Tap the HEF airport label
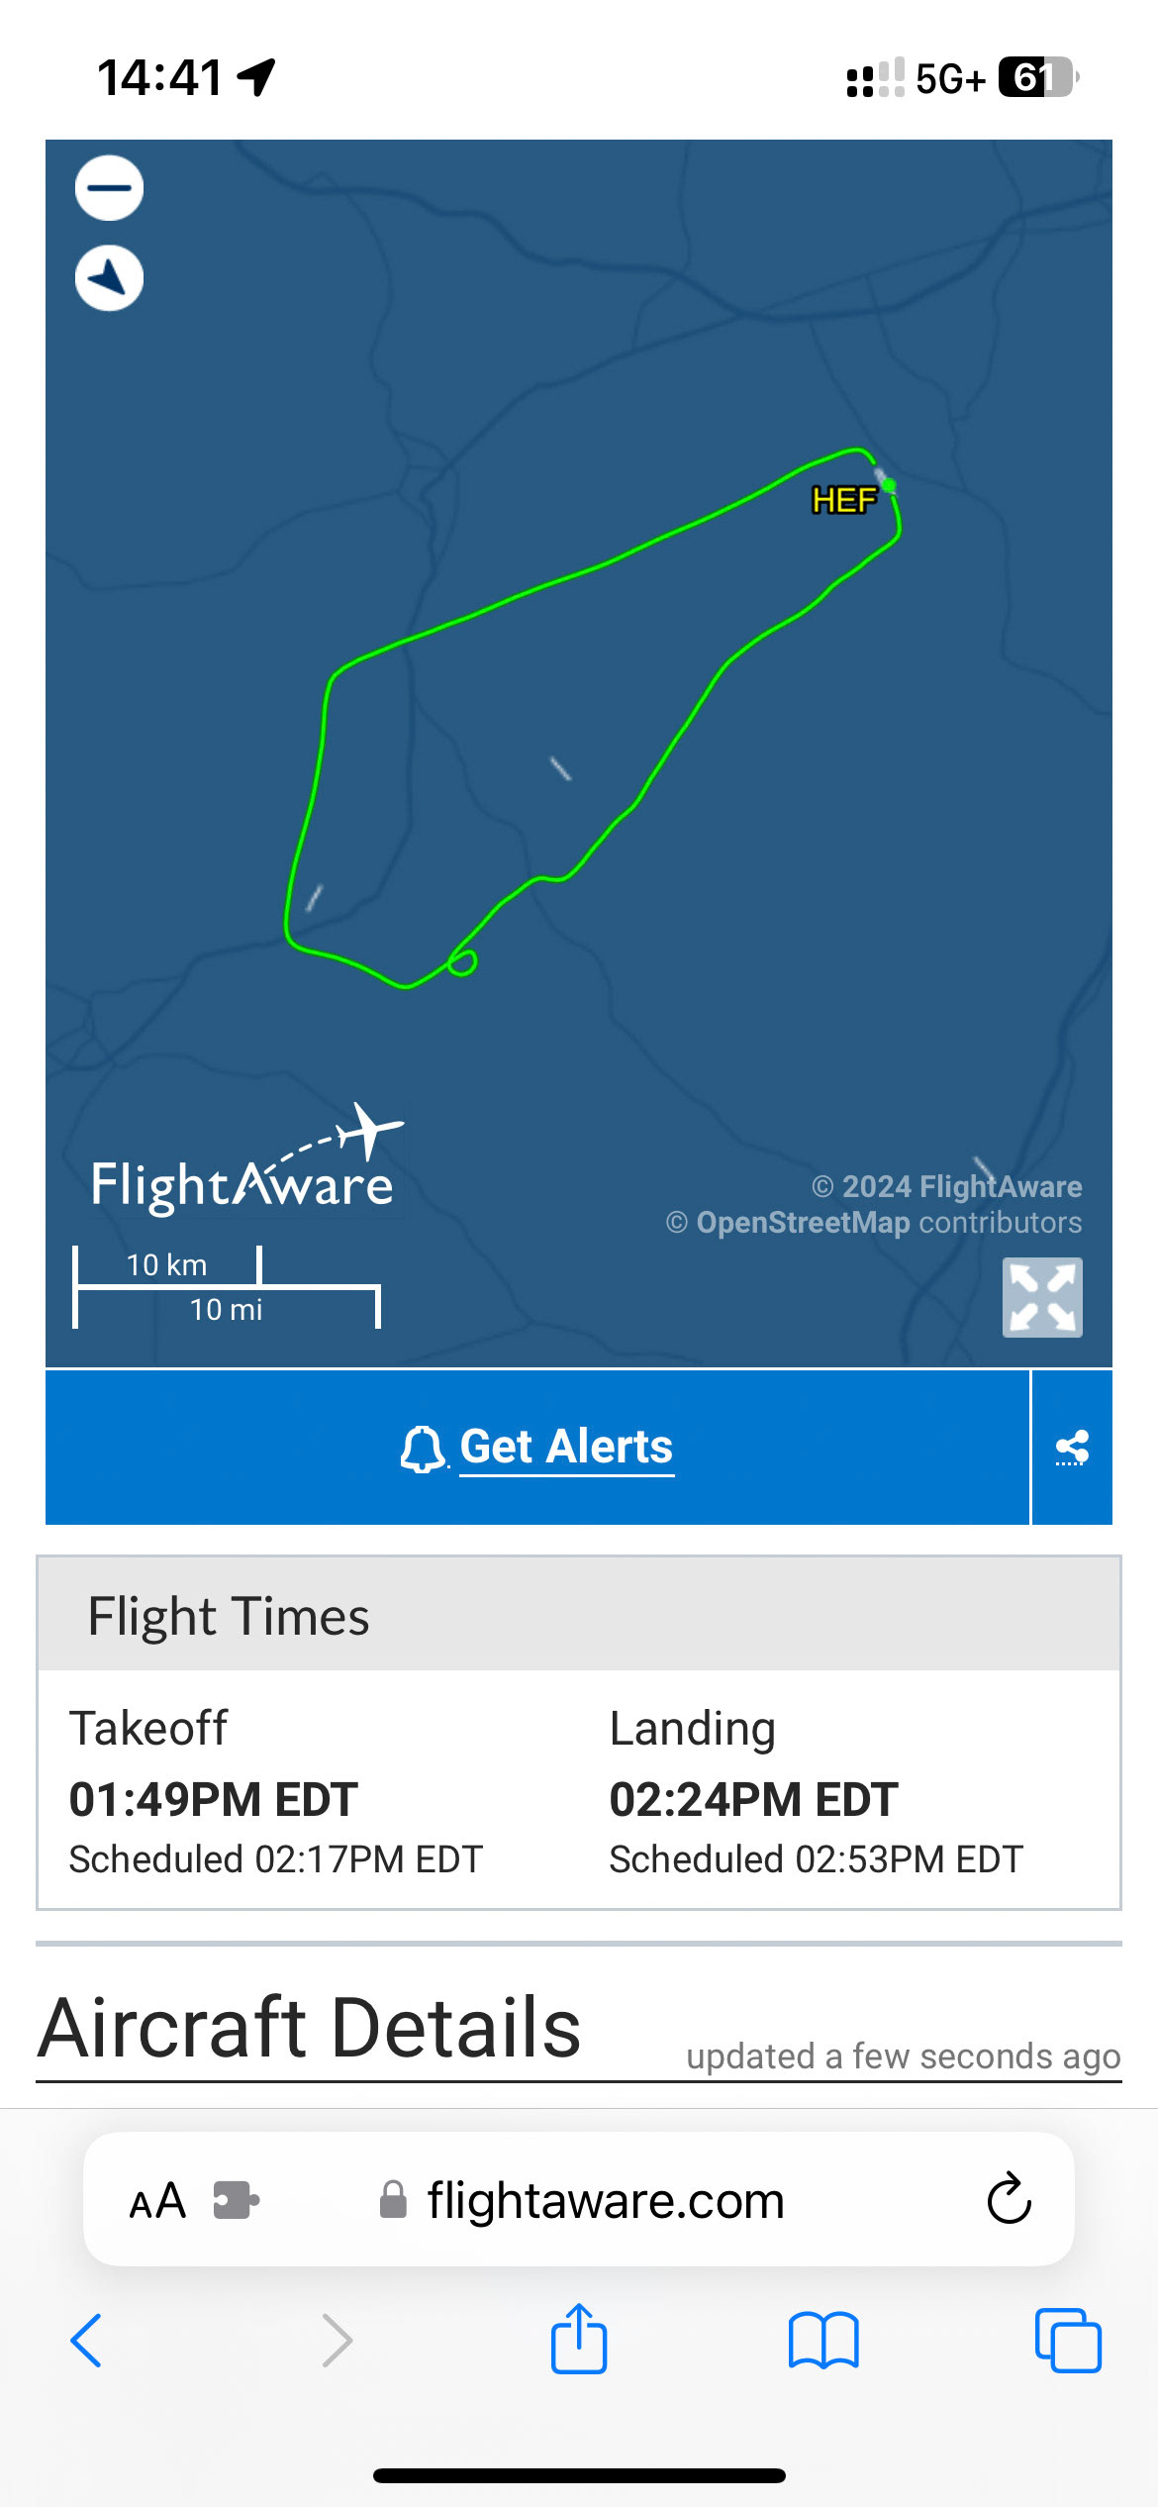This screenshot has width=1158, height=2507. 843,500
